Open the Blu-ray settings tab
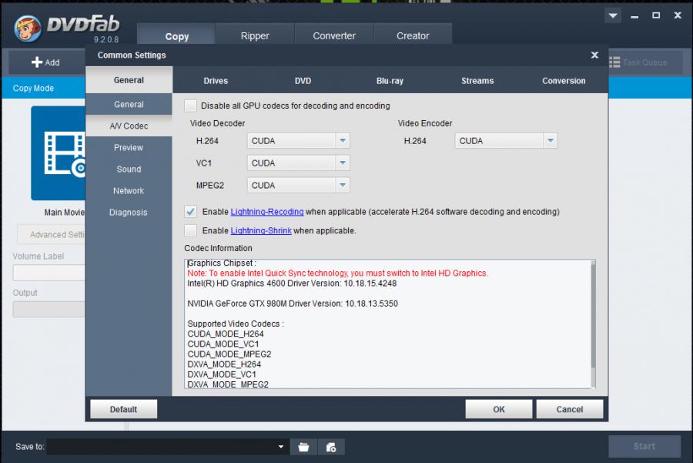This screenshot has width=693, height=463. [x=390, y=81]
